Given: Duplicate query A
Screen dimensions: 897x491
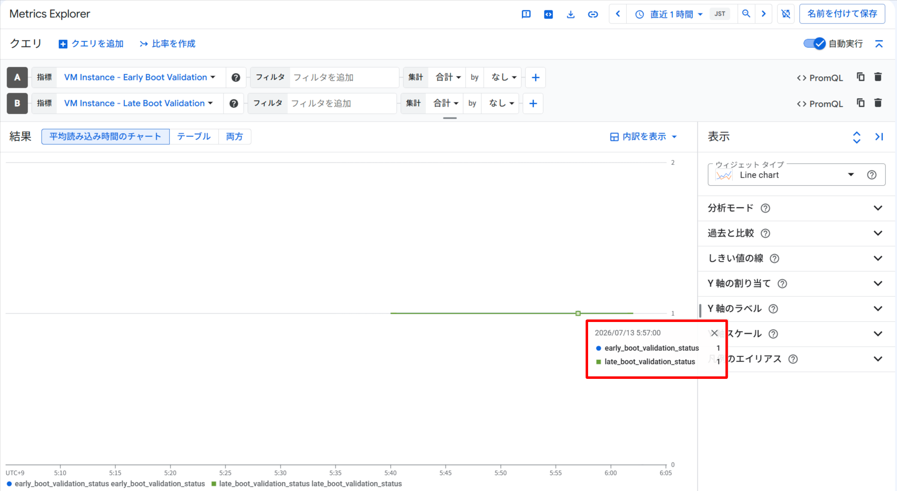Looking at the screenshot, I should [x=860, y=77].
